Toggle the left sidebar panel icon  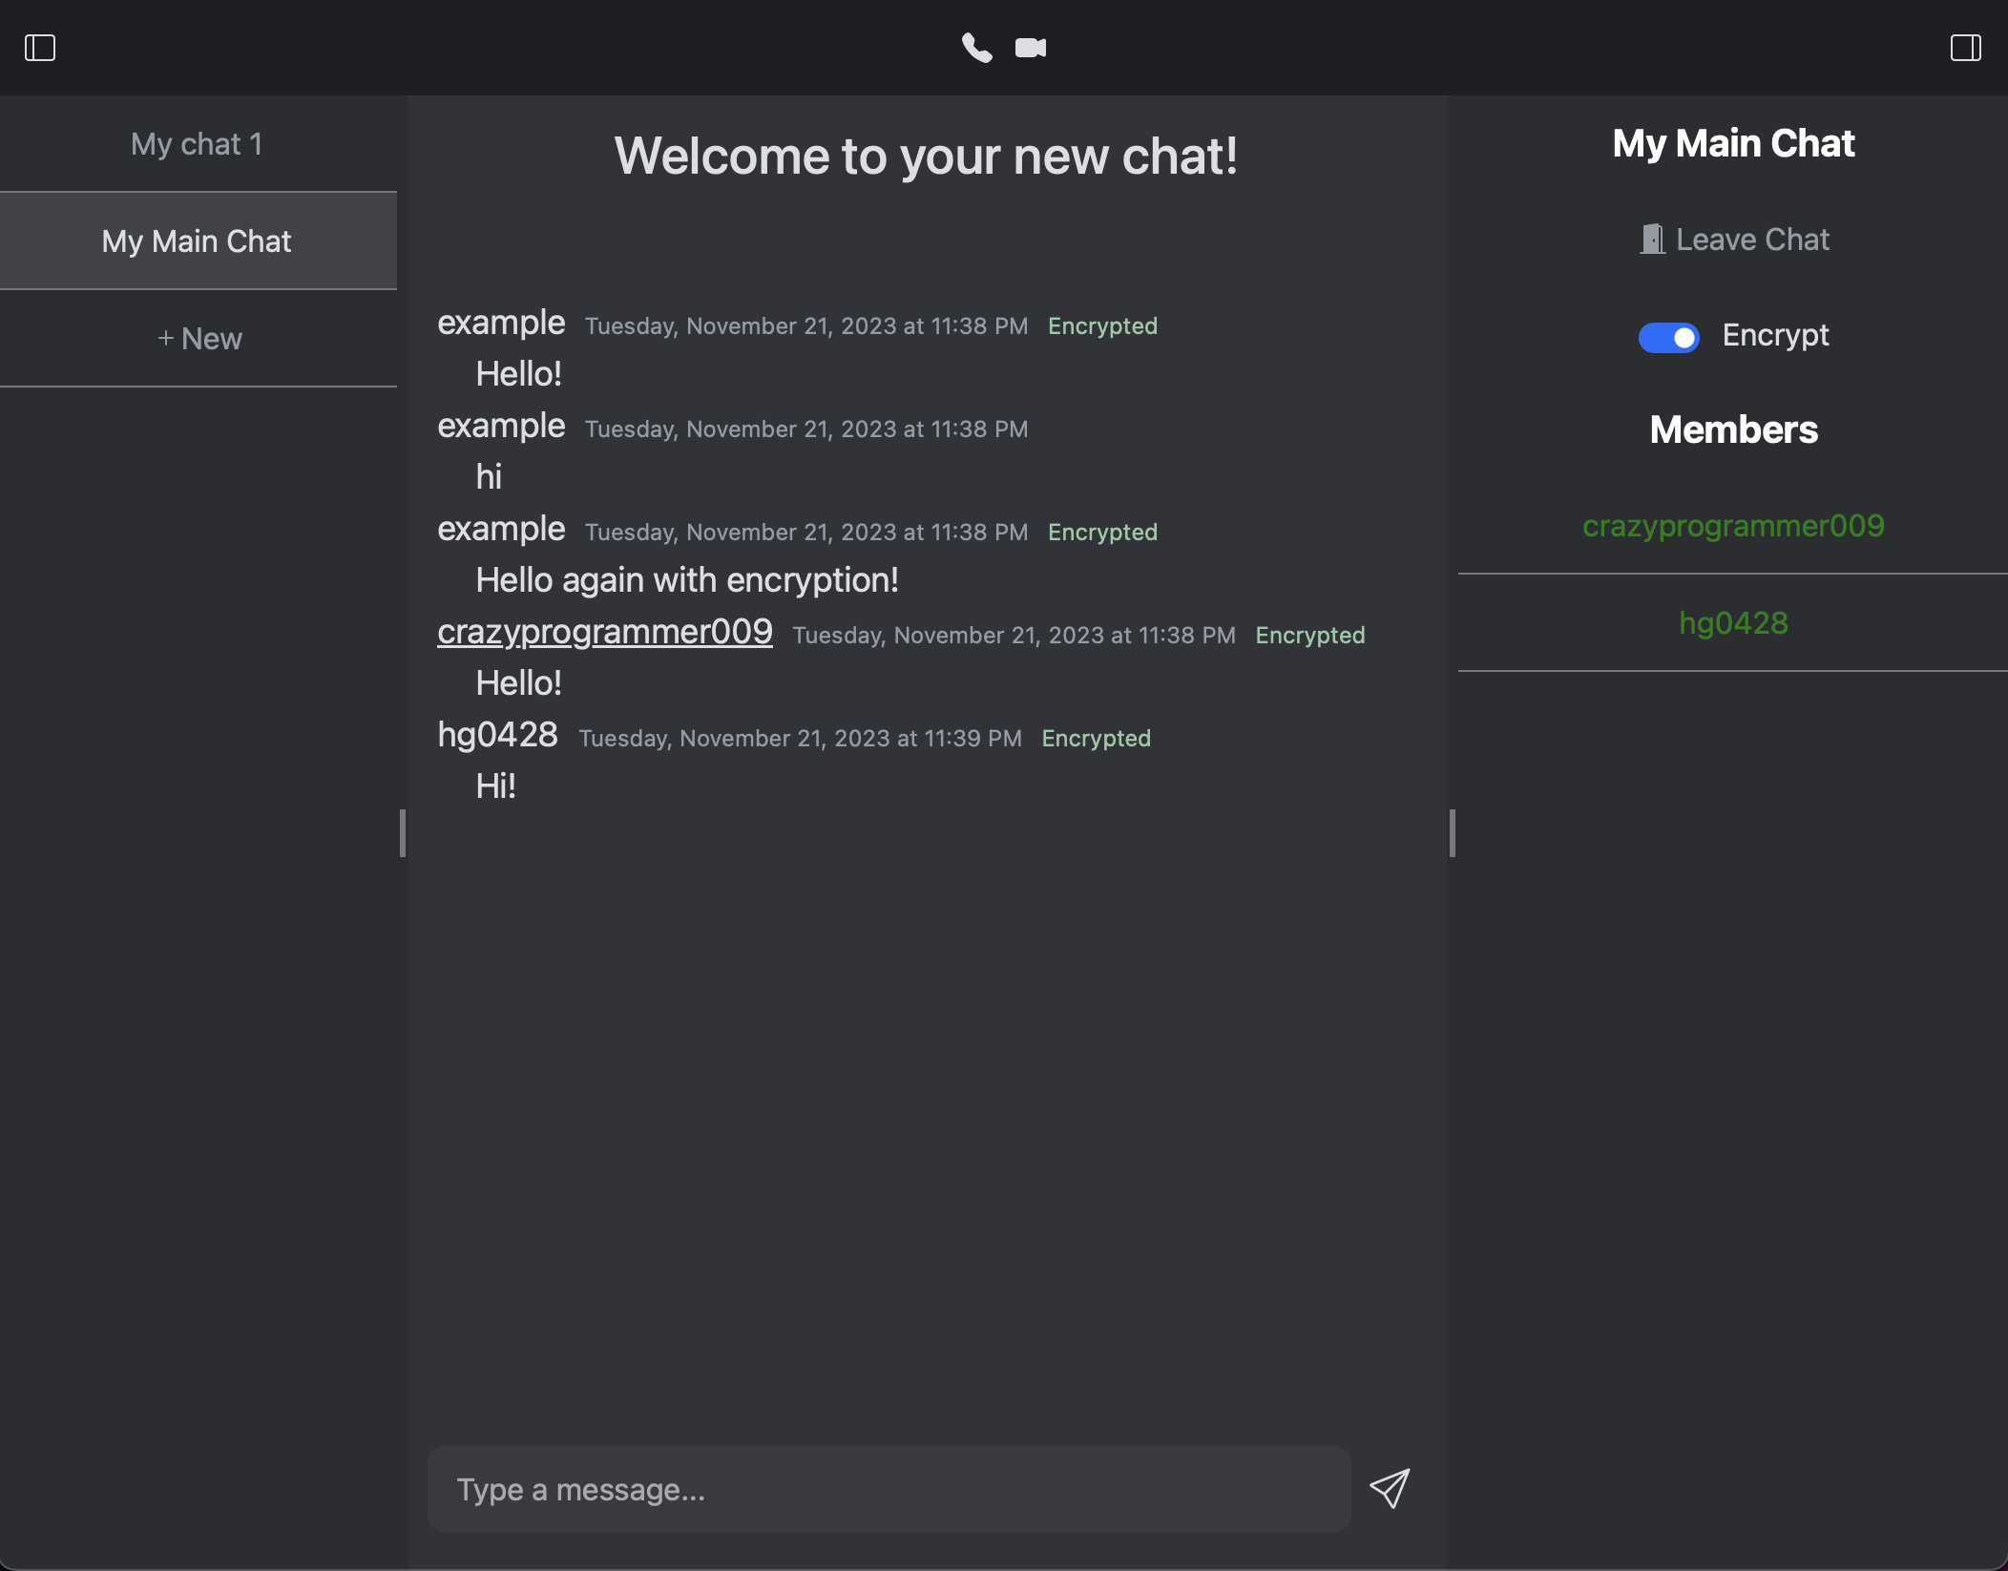point(40,48)
